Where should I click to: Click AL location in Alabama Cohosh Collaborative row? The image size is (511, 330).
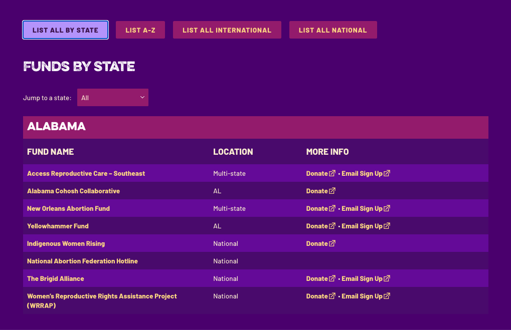click(217, 191)
